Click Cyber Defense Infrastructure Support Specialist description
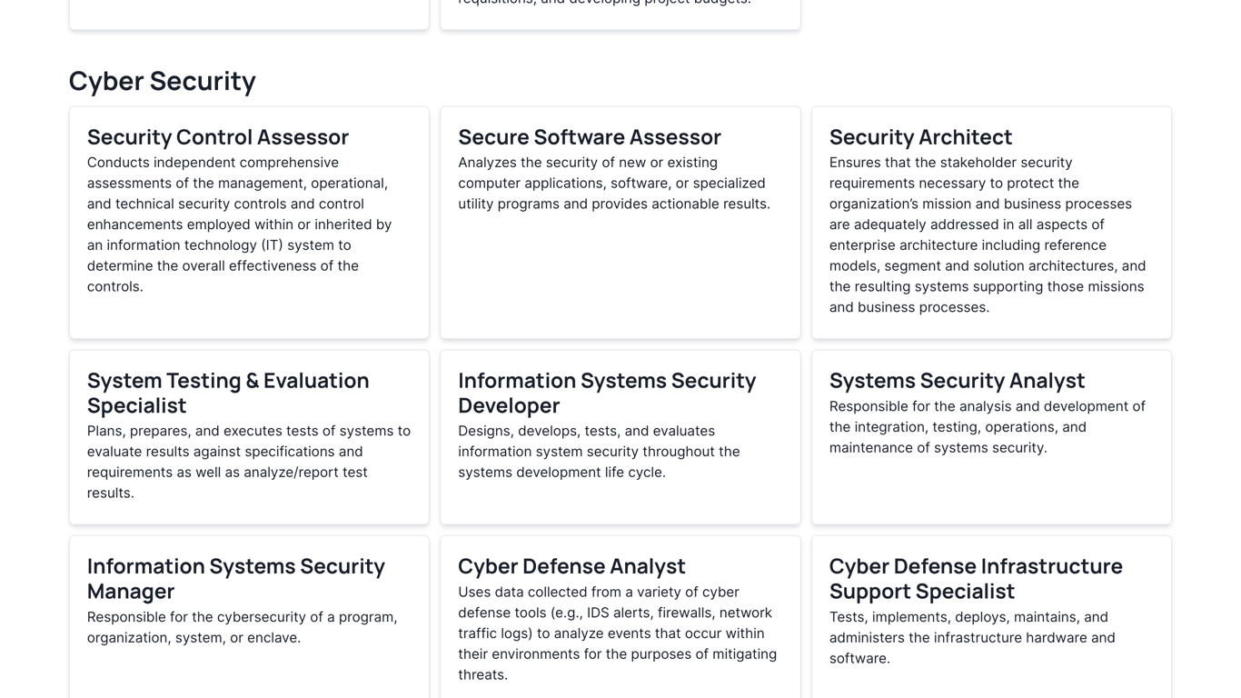Image resolution: width=1241 pixels, height=698 pixels. pos(972,637)
